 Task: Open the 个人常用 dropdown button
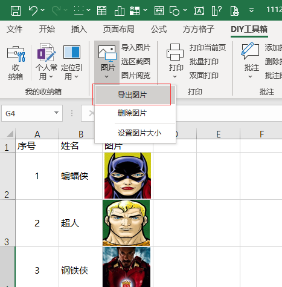tap(46, 62)
